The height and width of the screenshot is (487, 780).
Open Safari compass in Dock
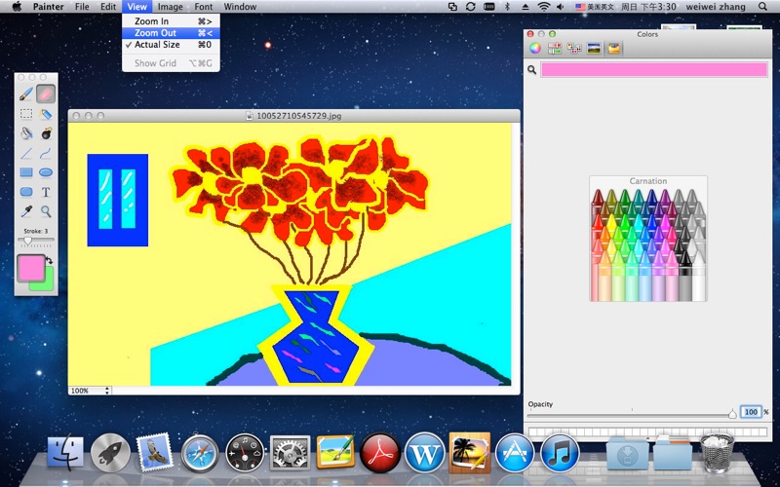[200, 453]
